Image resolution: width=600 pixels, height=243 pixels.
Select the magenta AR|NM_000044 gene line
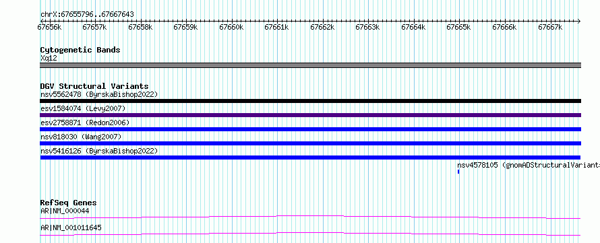coord(310,217)
